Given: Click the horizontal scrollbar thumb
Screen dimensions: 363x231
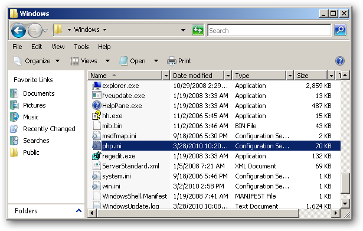Looking at the screenshot, I should coord(198,213).
